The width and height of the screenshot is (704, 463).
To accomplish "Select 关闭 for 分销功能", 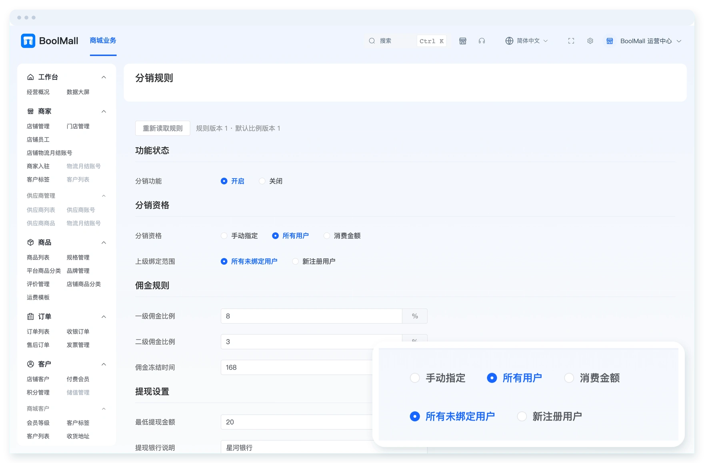I will [271, 181].
